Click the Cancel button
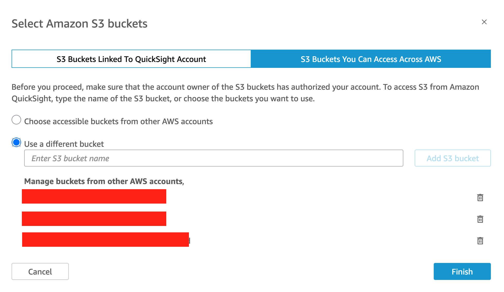This screenshot has height=292, width=504. (x=40, y=271)
